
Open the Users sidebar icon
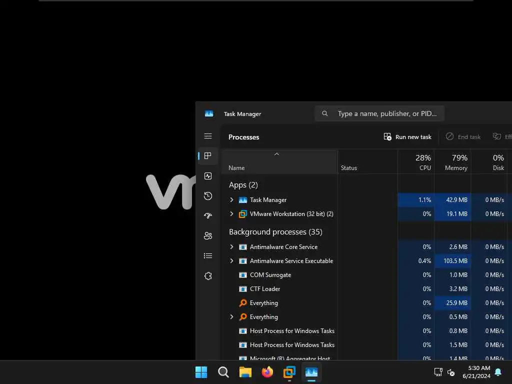pyautogui.click(x=208, y=236)
